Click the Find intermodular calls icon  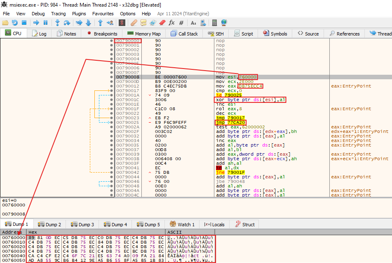click(x=203, y=23)
